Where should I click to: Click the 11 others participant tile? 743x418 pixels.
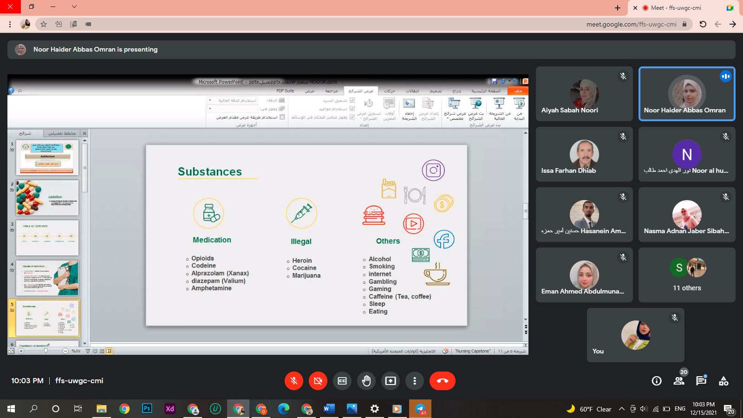click(x=687, y=275)
